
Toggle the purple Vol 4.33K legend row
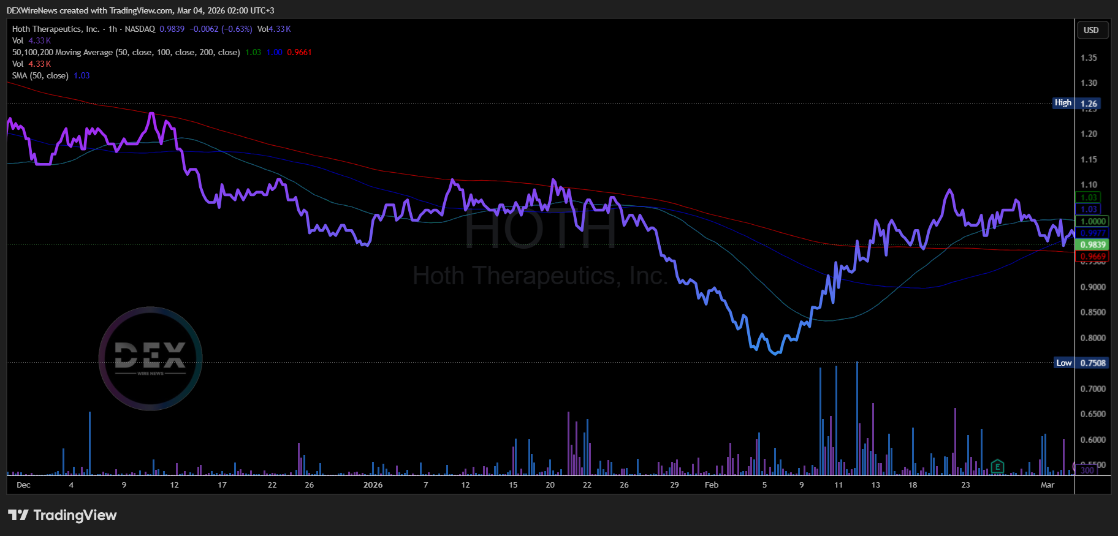(31, 40)
